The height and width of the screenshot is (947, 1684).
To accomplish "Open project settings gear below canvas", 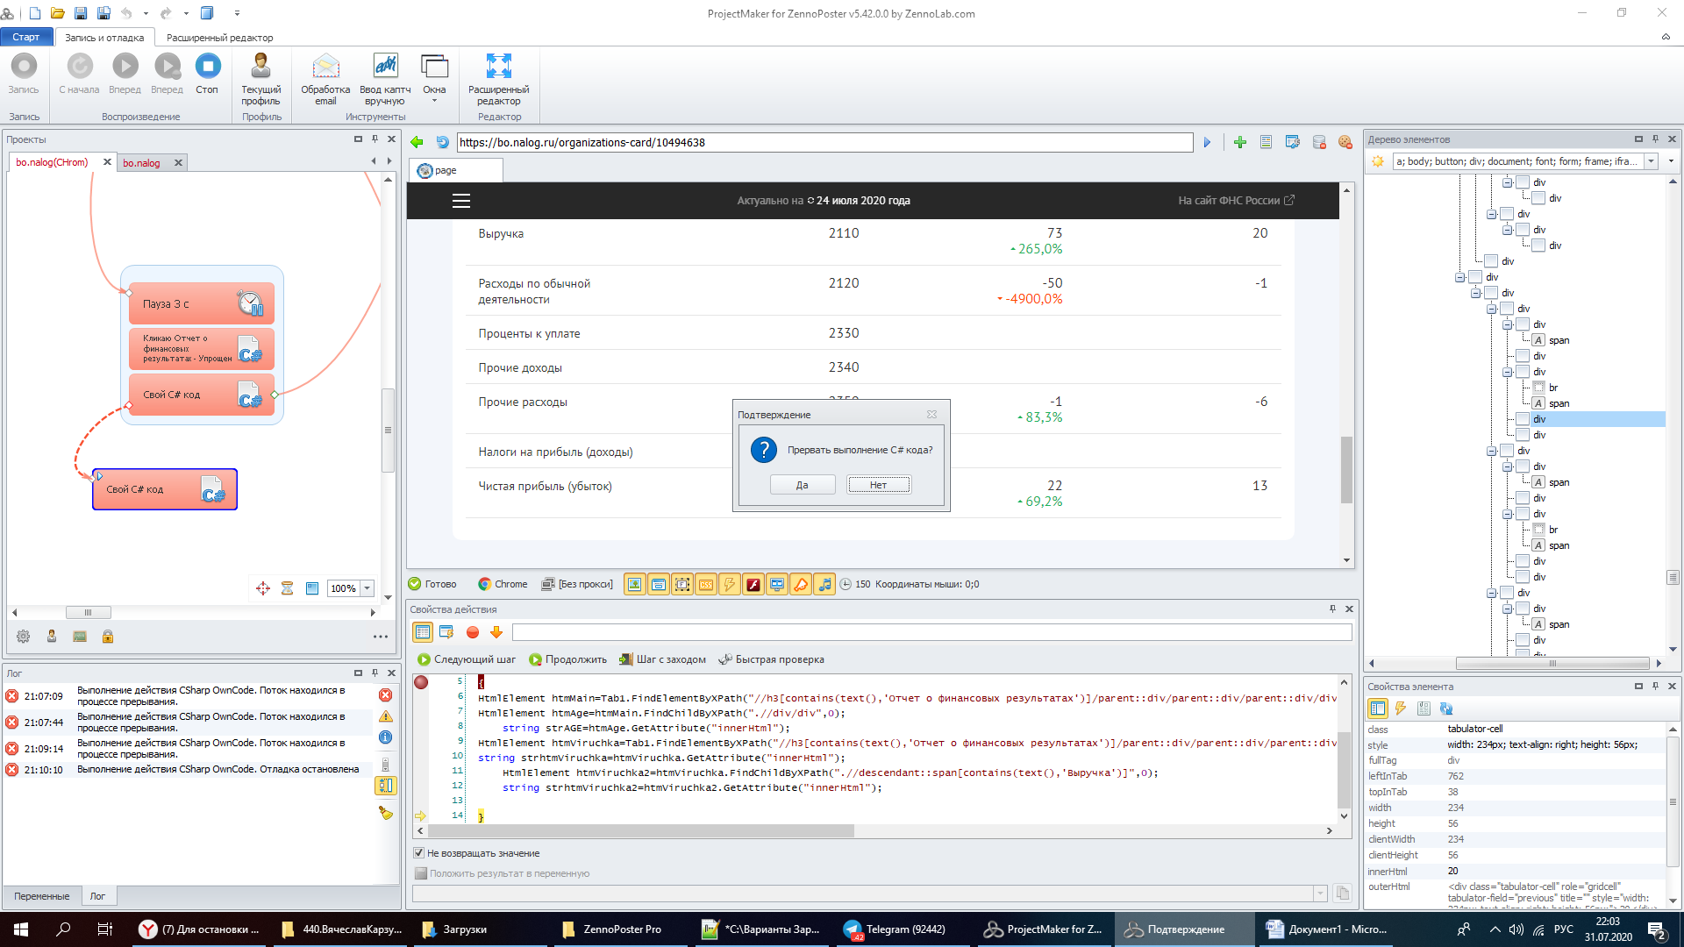I will pos(24,637).
